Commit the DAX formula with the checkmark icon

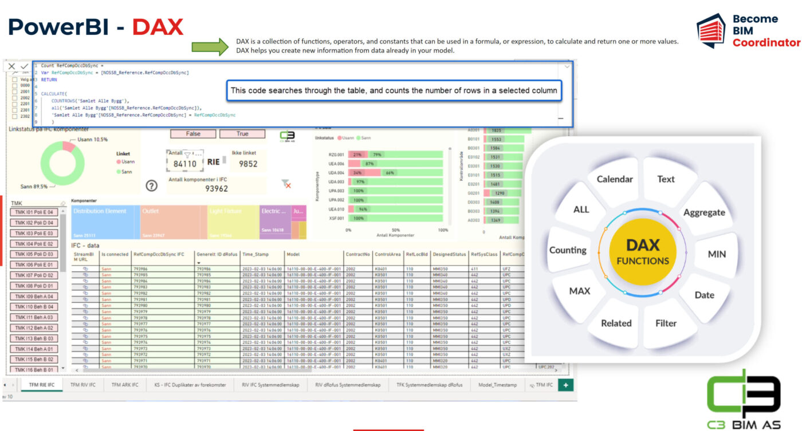coord(24,66)
